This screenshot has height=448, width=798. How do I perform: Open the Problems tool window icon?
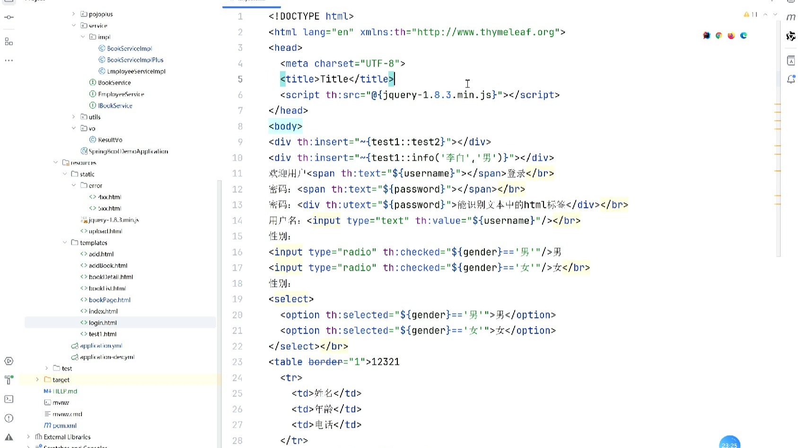pos(9,418)
